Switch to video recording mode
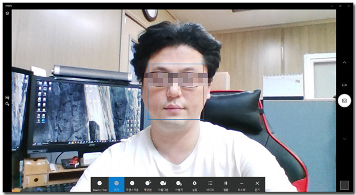 pyautogui.click(x=344, y=85)
